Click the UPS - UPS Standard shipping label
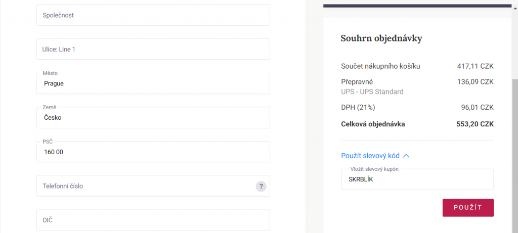The width and height of the screenshot is (518, 233). coord(372,92)
